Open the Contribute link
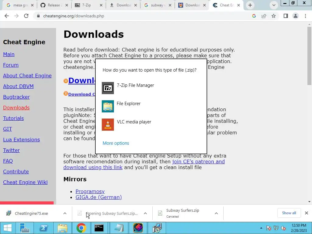Screen dimensions: 312x234 [16, 172]
